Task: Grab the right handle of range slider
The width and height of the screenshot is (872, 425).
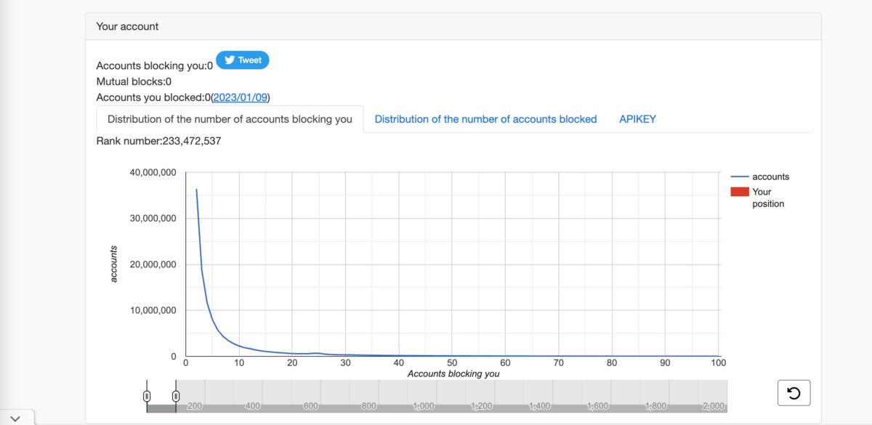Action: click(176, 396)
